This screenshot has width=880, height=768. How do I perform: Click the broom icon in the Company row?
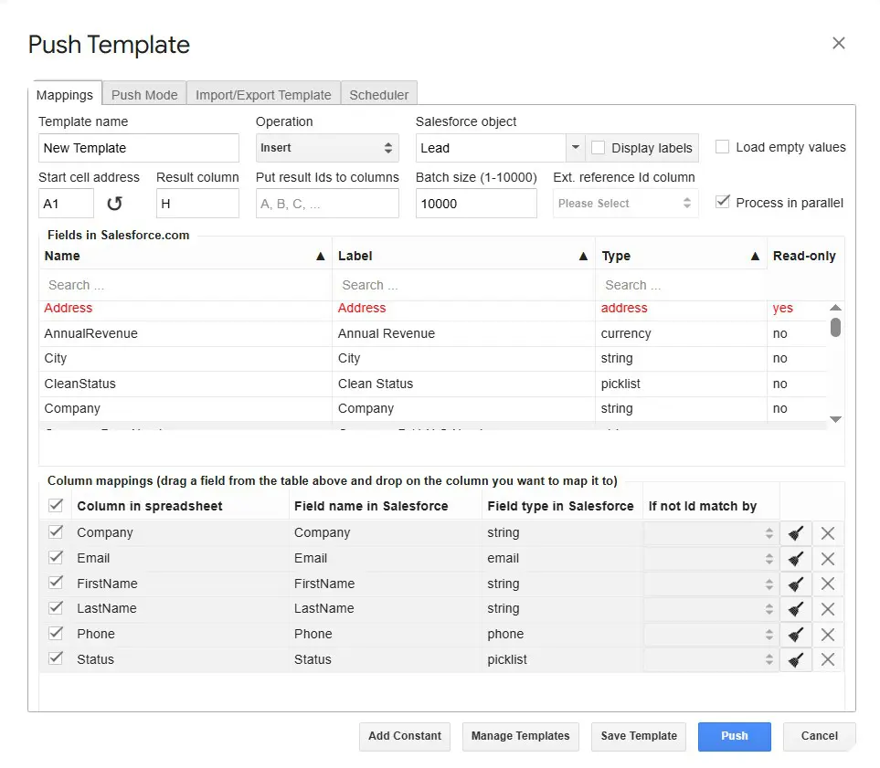coord(796,533)
